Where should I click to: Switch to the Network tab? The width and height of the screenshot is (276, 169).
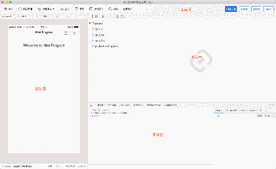pos(138,105)
